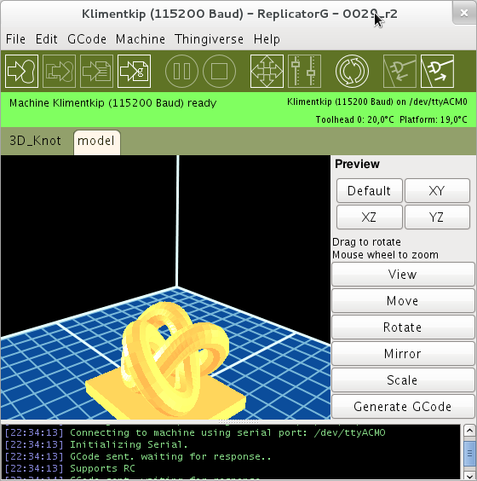
Task: Open the File menu
Action: (15, 39)
